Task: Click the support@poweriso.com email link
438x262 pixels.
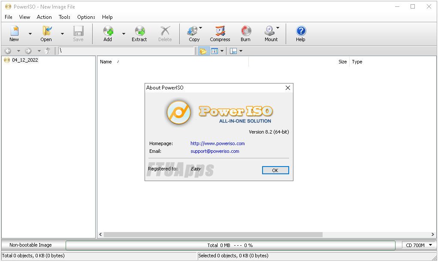Action: (x=215, y=152)
